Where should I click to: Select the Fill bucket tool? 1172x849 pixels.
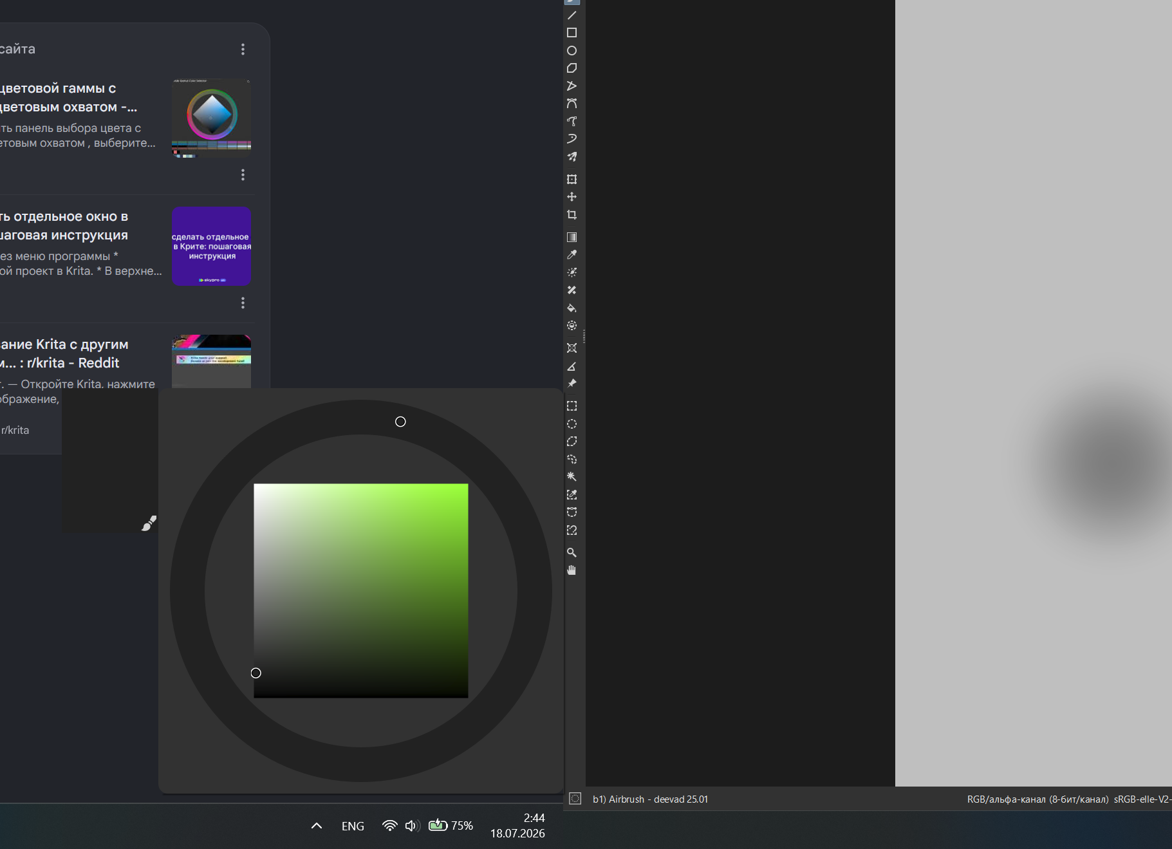tap(572, 308)
